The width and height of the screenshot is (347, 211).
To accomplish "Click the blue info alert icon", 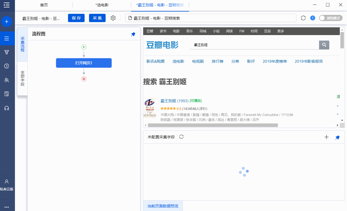I will (313, 18).
